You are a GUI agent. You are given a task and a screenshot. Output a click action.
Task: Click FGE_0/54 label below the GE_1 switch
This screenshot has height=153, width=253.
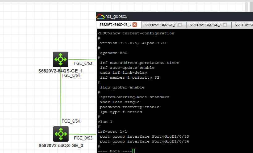71,76
